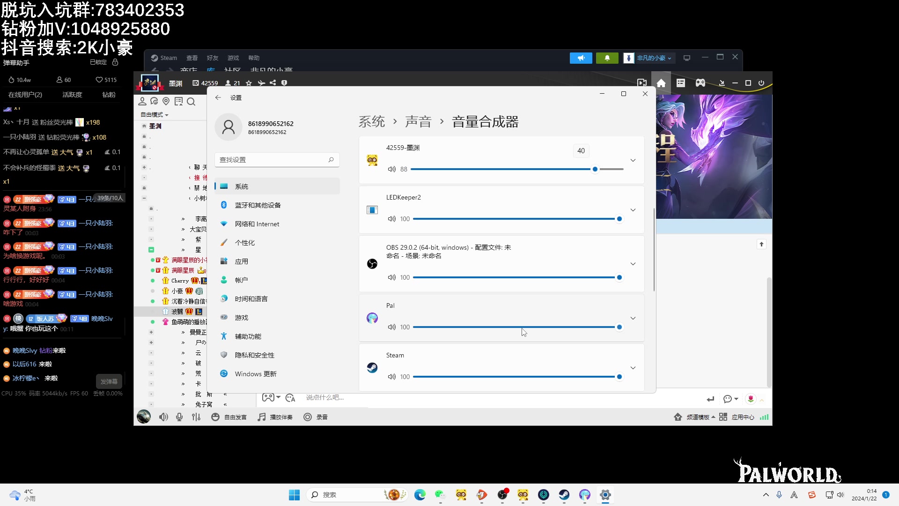Go back in the Settings window
899x506 pixels.
(x=218, y=97)
